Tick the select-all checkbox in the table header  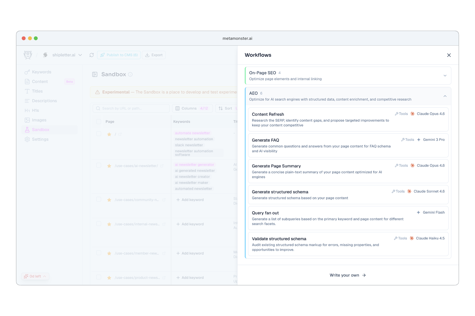99,121
